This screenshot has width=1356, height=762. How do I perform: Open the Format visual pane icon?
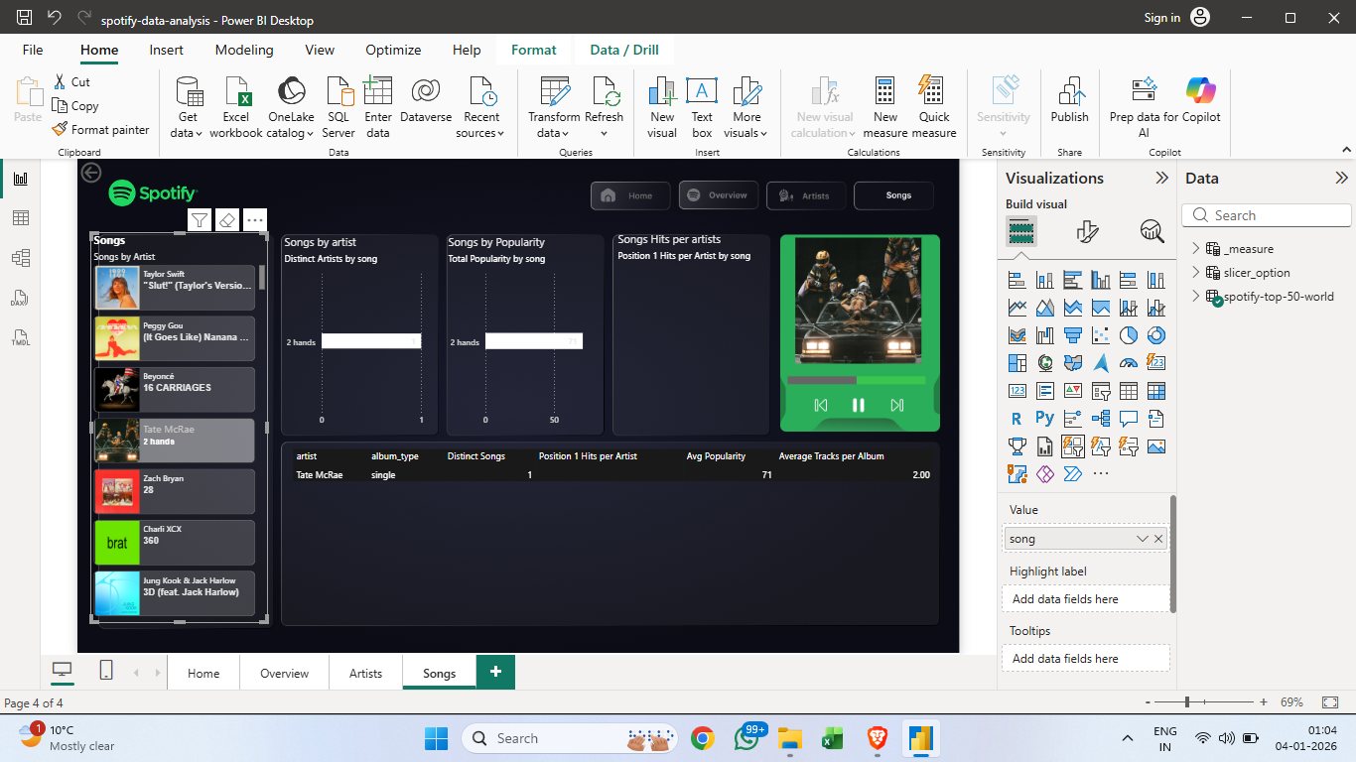[1087, 232]
